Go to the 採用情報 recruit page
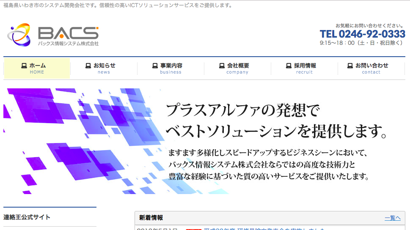The height and width of the screenshot is (230, 410). pyautogui.click(x=304, y=68)
